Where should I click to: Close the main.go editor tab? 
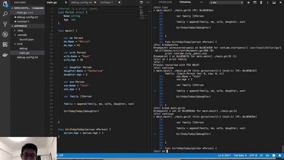point(66,3)
